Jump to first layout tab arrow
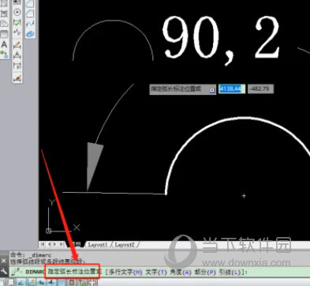310x286 pixels. [43, 244]
